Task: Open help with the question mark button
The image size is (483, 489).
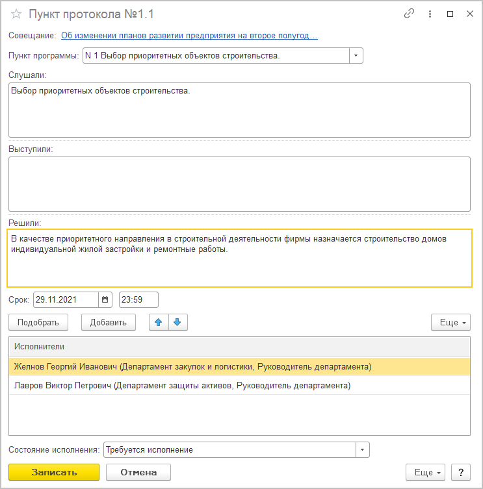Action: (461, 473)
